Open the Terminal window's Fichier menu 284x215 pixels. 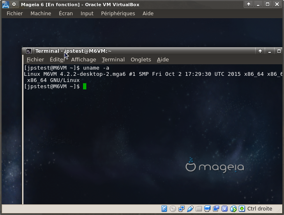tap(35, 59)
